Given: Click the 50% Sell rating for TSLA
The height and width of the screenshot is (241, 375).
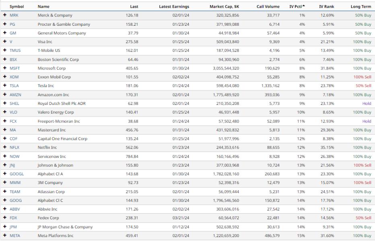Looking at the screenshot, I should [363, 86].
